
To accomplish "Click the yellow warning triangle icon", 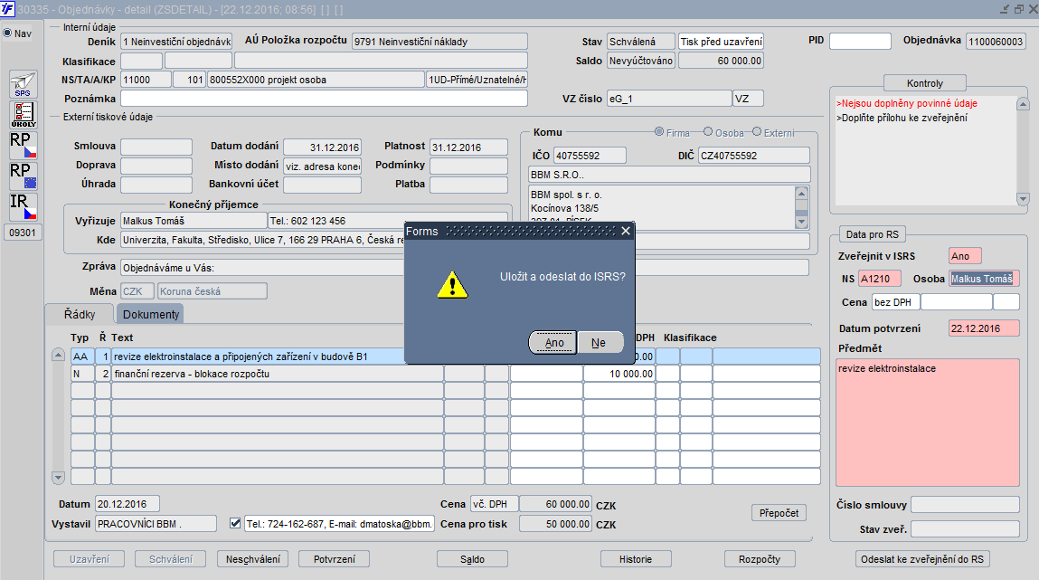I will pyautogui.click(x=452, y=284).
